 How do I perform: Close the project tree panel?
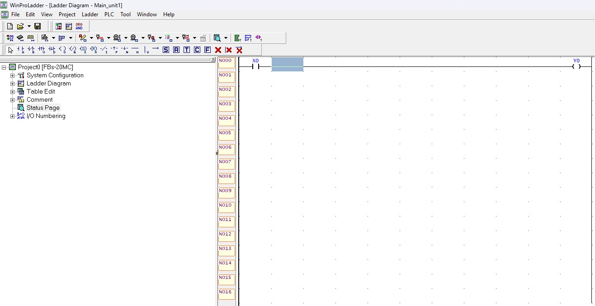213,59
